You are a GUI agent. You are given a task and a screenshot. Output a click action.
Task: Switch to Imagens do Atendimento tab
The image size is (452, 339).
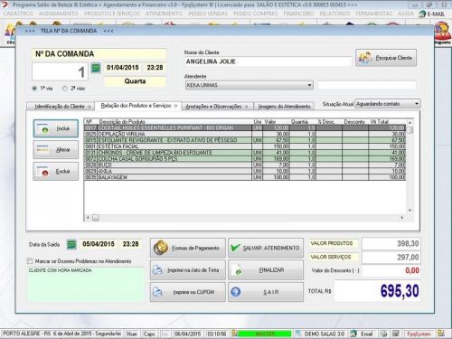tap(284, 107)
